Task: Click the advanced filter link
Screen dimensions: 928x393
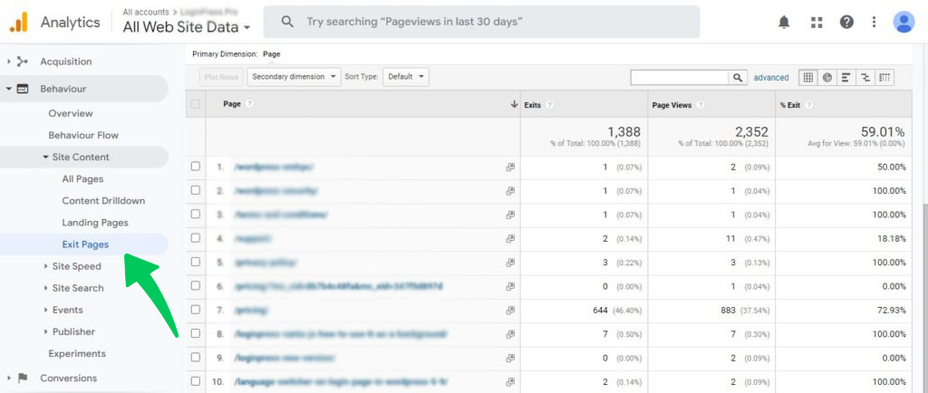Action: (x=771, y=77)
